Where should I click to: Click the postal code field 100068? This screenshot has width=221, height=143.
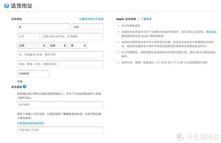[x=33, y=74]
